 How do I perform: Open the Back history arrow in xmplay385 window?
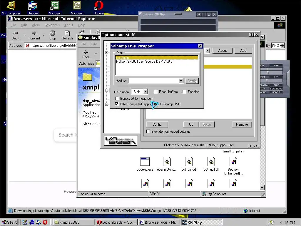(96, 54)
